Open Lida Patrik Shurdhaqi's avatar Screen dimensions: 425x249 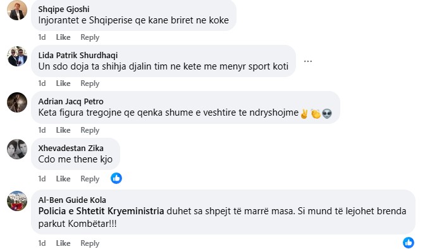[17, 56]
